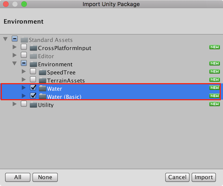The width and height of the screenshot is (223, 186).
Task: Click the green macOS zoom button
Action: click(24, 4)
